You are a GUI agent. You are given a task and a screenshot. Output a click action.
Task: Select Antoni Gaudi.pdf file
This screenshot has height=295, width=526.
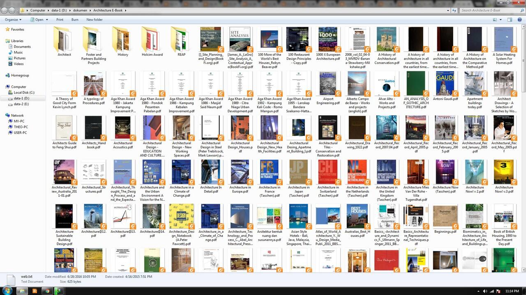pos(445,85)
